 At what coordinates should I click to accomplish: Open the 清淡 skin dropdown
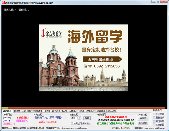75,118
